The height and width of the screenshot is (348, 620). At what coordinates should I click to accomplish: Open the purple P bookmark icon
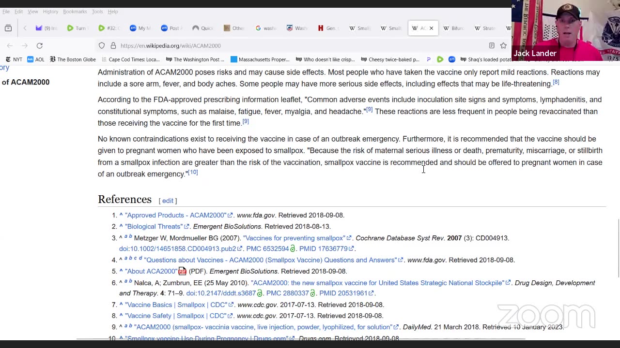[x=429, y=59]
